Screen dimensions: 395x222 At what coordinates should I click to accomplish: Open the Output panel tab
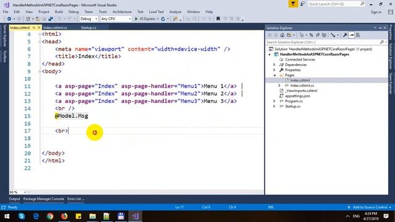pyautogui.click(x=14, y=199)
